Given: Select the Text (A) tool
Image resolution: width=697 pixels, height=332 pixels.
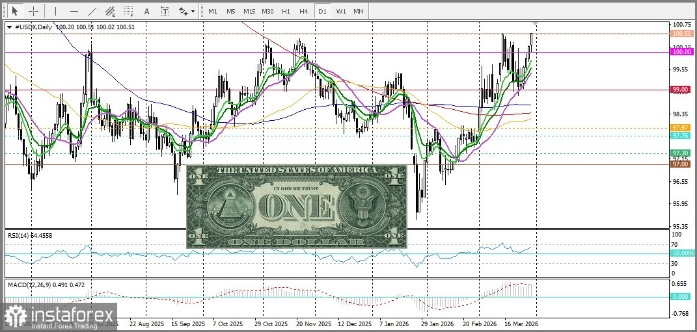Looking at the screenshot, I should point(146,11).
